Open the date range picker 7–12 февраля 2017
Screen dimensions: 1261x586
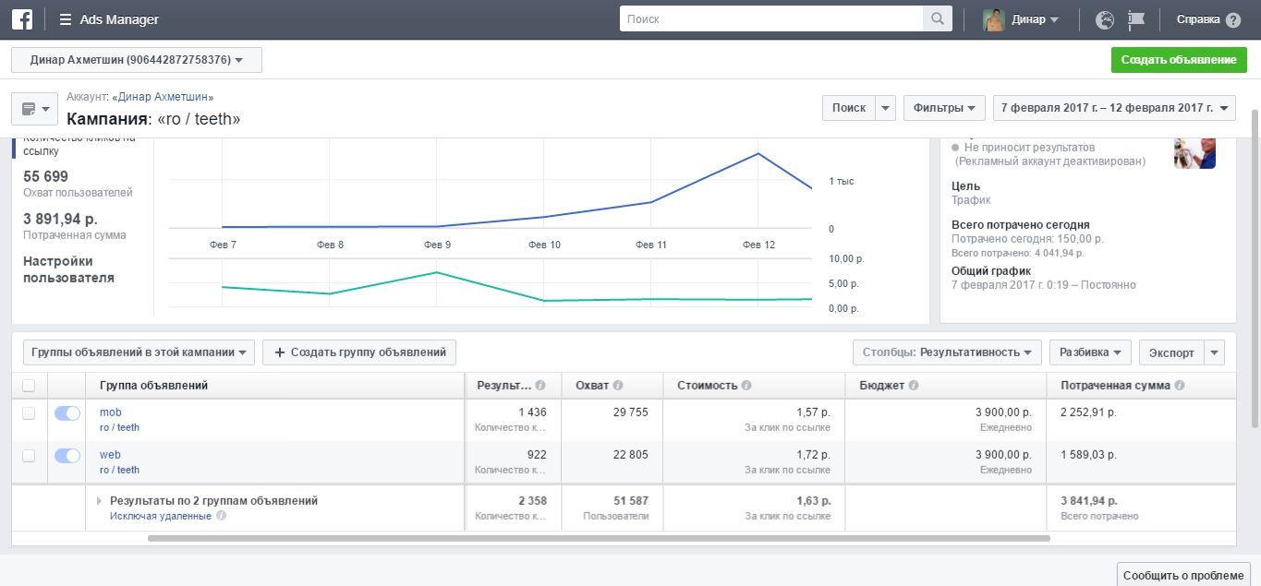click(1114, 108)
